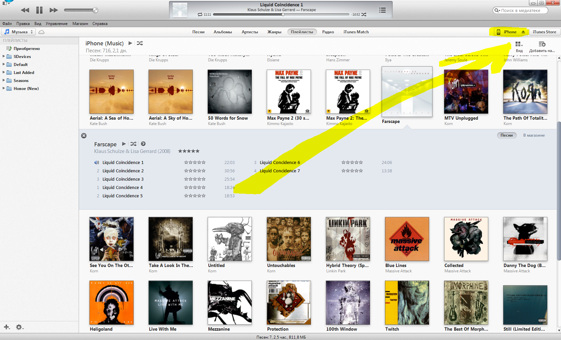Image resolution: width=561 pixels, height=340 pixels.
Task: Open the Up Next list icon
Action: point(382,10)
